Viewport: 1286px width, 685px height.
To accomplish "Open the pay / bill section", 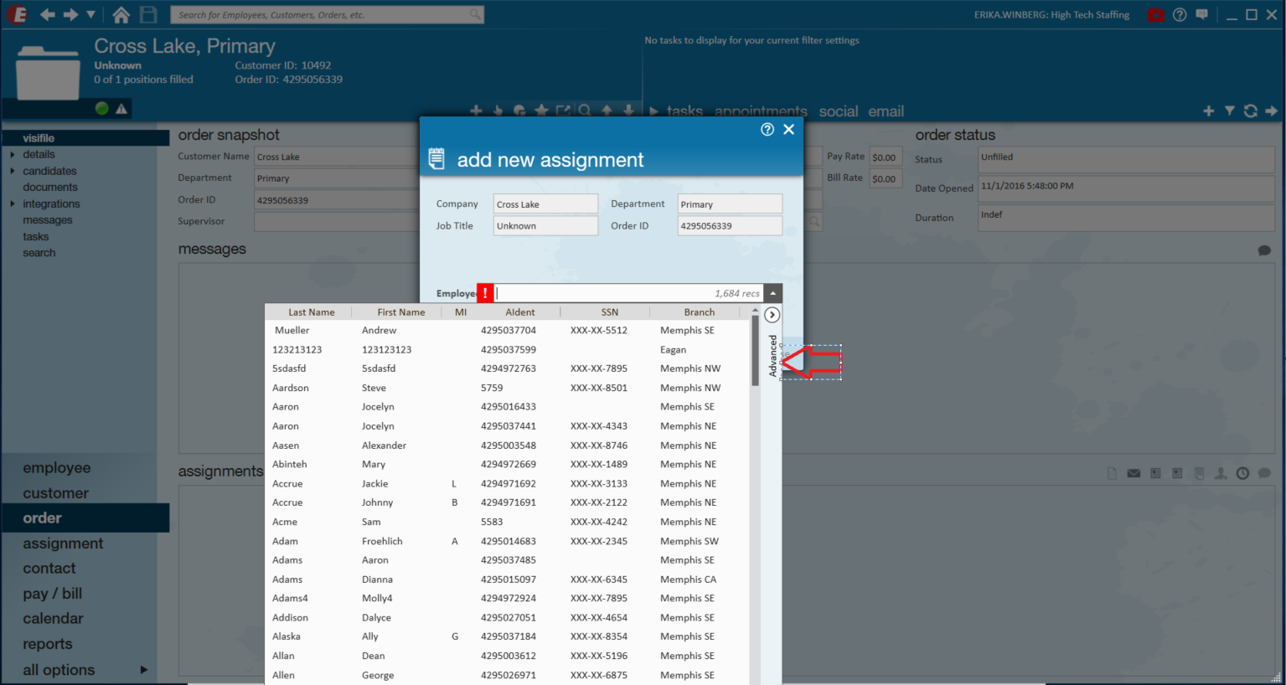I will 53,594.
